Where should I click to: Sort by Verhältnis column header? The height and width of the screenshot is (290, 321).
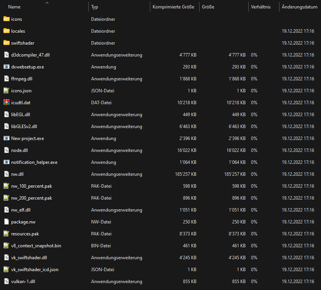261,7
